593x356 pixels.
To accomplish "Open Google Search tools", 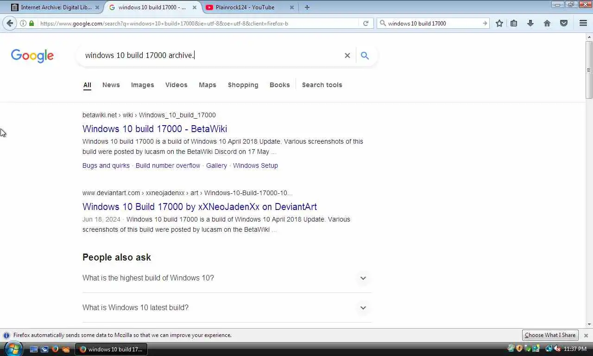I will (x=322, y=85).
